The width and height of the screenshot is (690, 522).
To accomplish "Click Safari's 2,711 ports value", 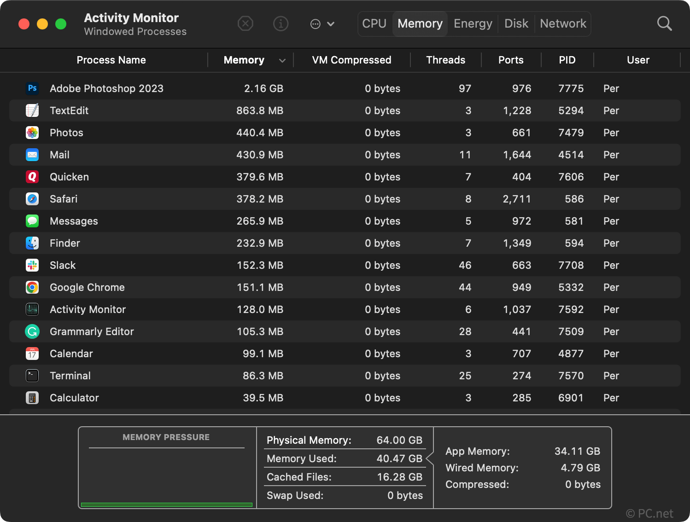I will [517, 199].
